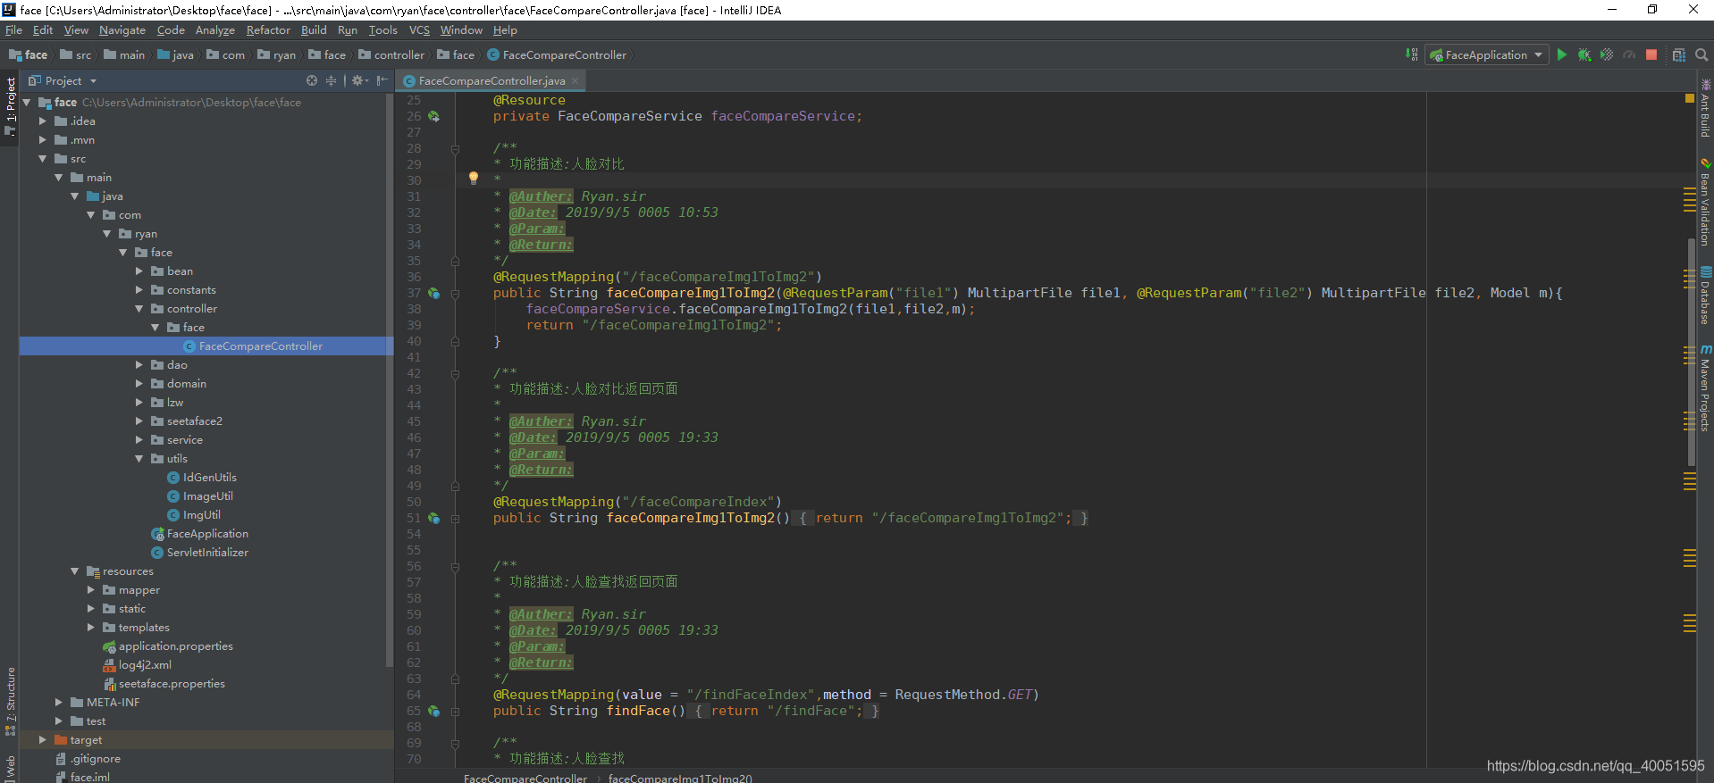
Task: Click the ryan breadcrumb in navigation bar
Action: point(277,54)
